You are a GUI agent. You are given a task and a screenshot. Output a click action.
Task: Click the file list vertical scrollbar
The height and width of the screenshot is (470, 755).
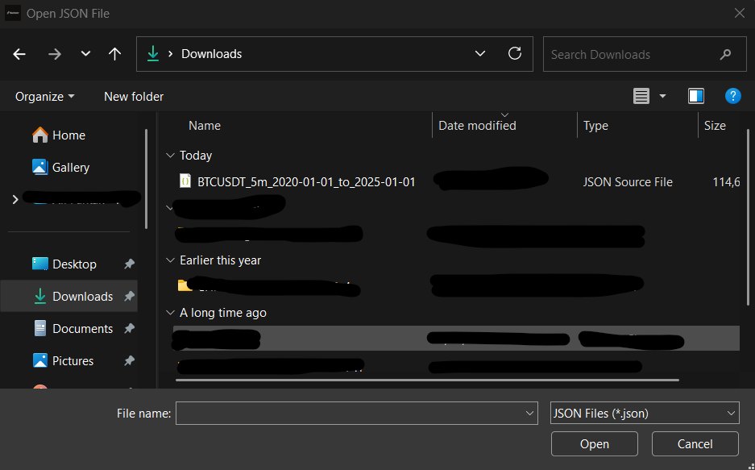pos(748,217)
